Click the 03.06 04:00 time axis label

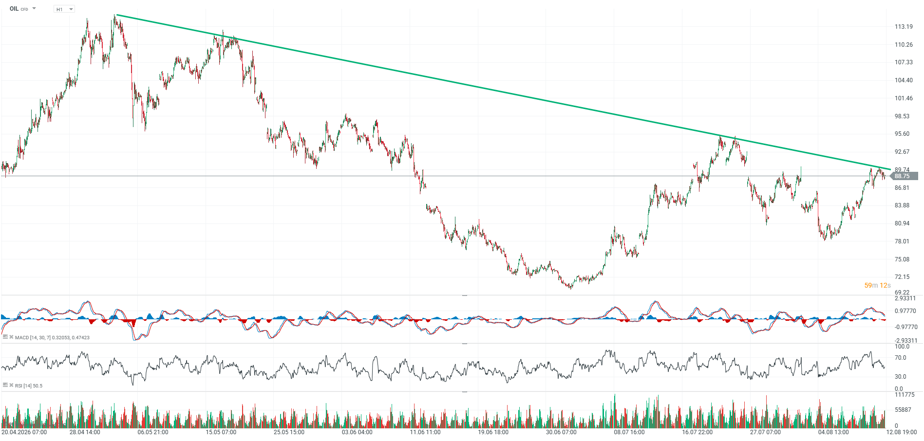click(357, 432)
